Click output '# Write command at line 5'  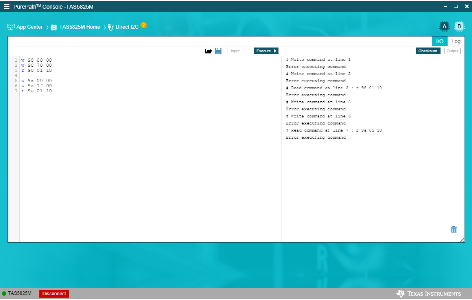click(318, 102)
